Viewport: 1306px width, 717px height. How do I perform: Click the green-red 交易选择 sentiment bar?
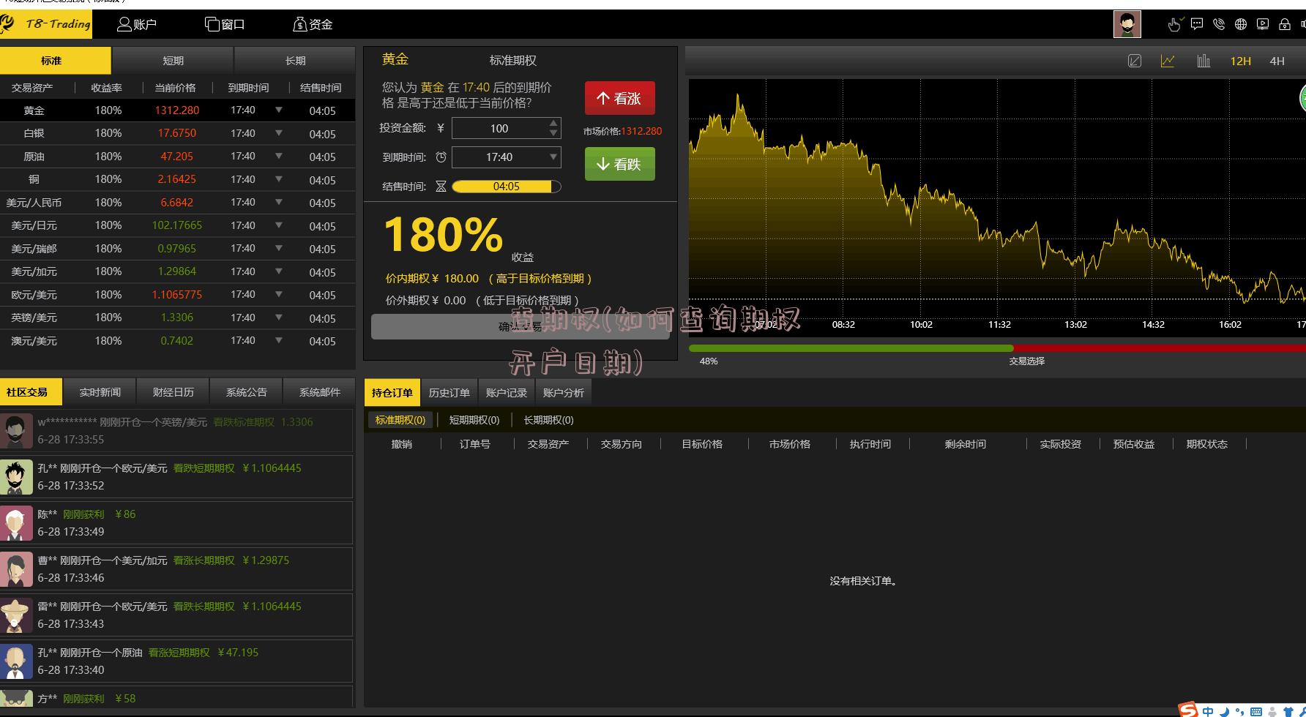(x=997, y=348)
